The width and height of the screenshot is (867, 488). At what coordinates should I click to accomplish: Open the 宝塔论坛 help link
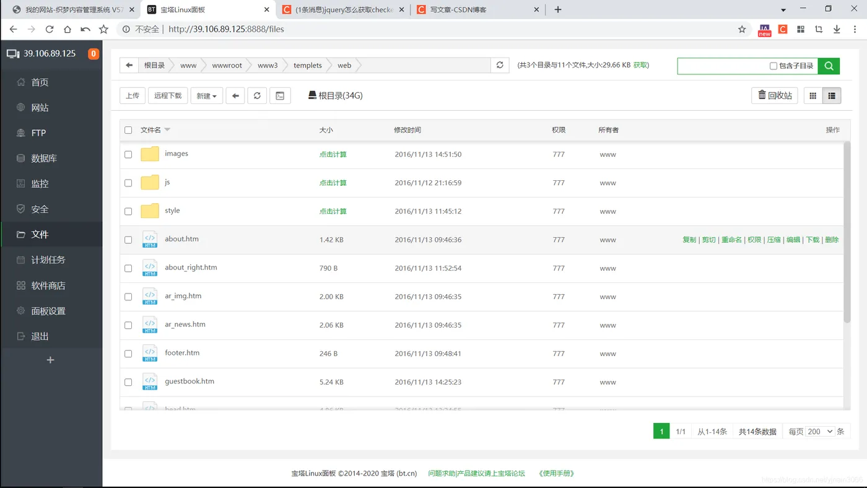click(x=476, y=473)
